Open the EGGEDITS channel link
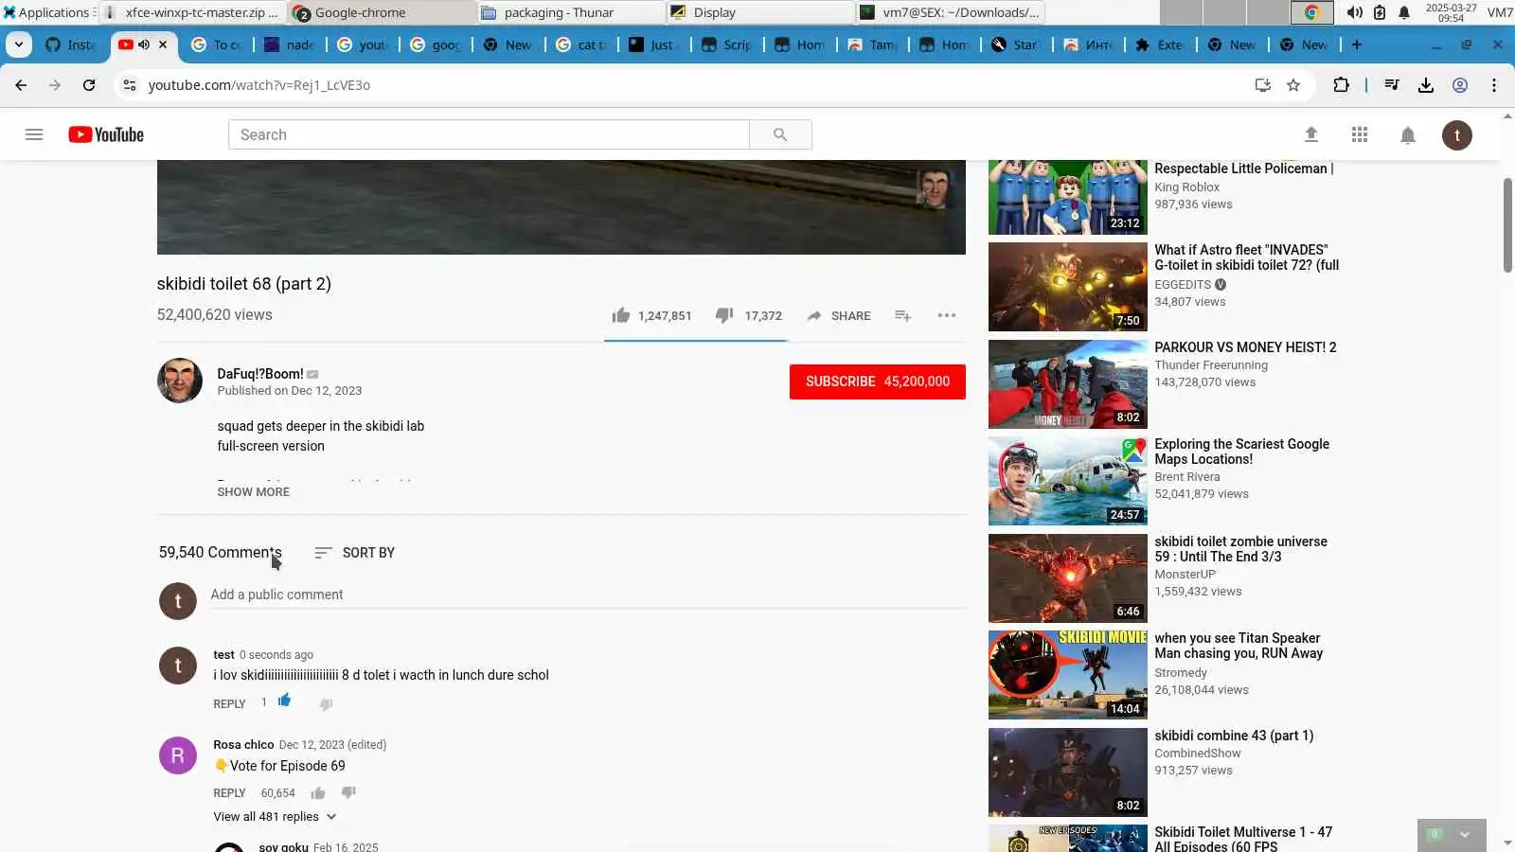 [x=1183, y=284]
